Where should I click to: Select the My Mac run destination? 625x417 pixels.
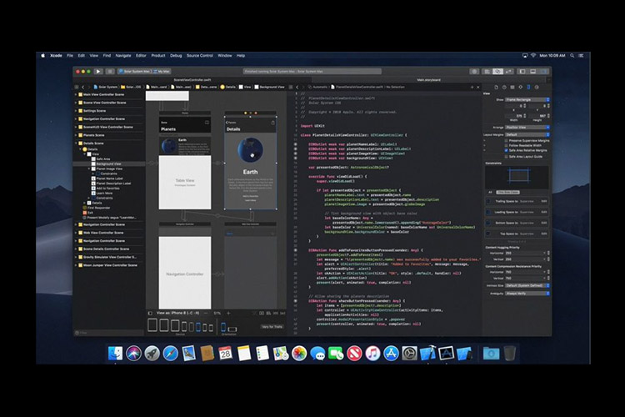163,72
